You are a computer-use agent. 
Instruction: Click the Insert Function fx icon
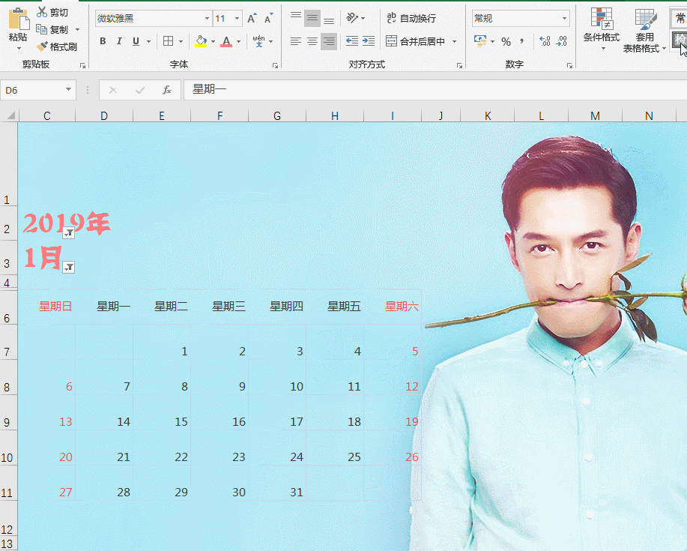pos(166,90)
